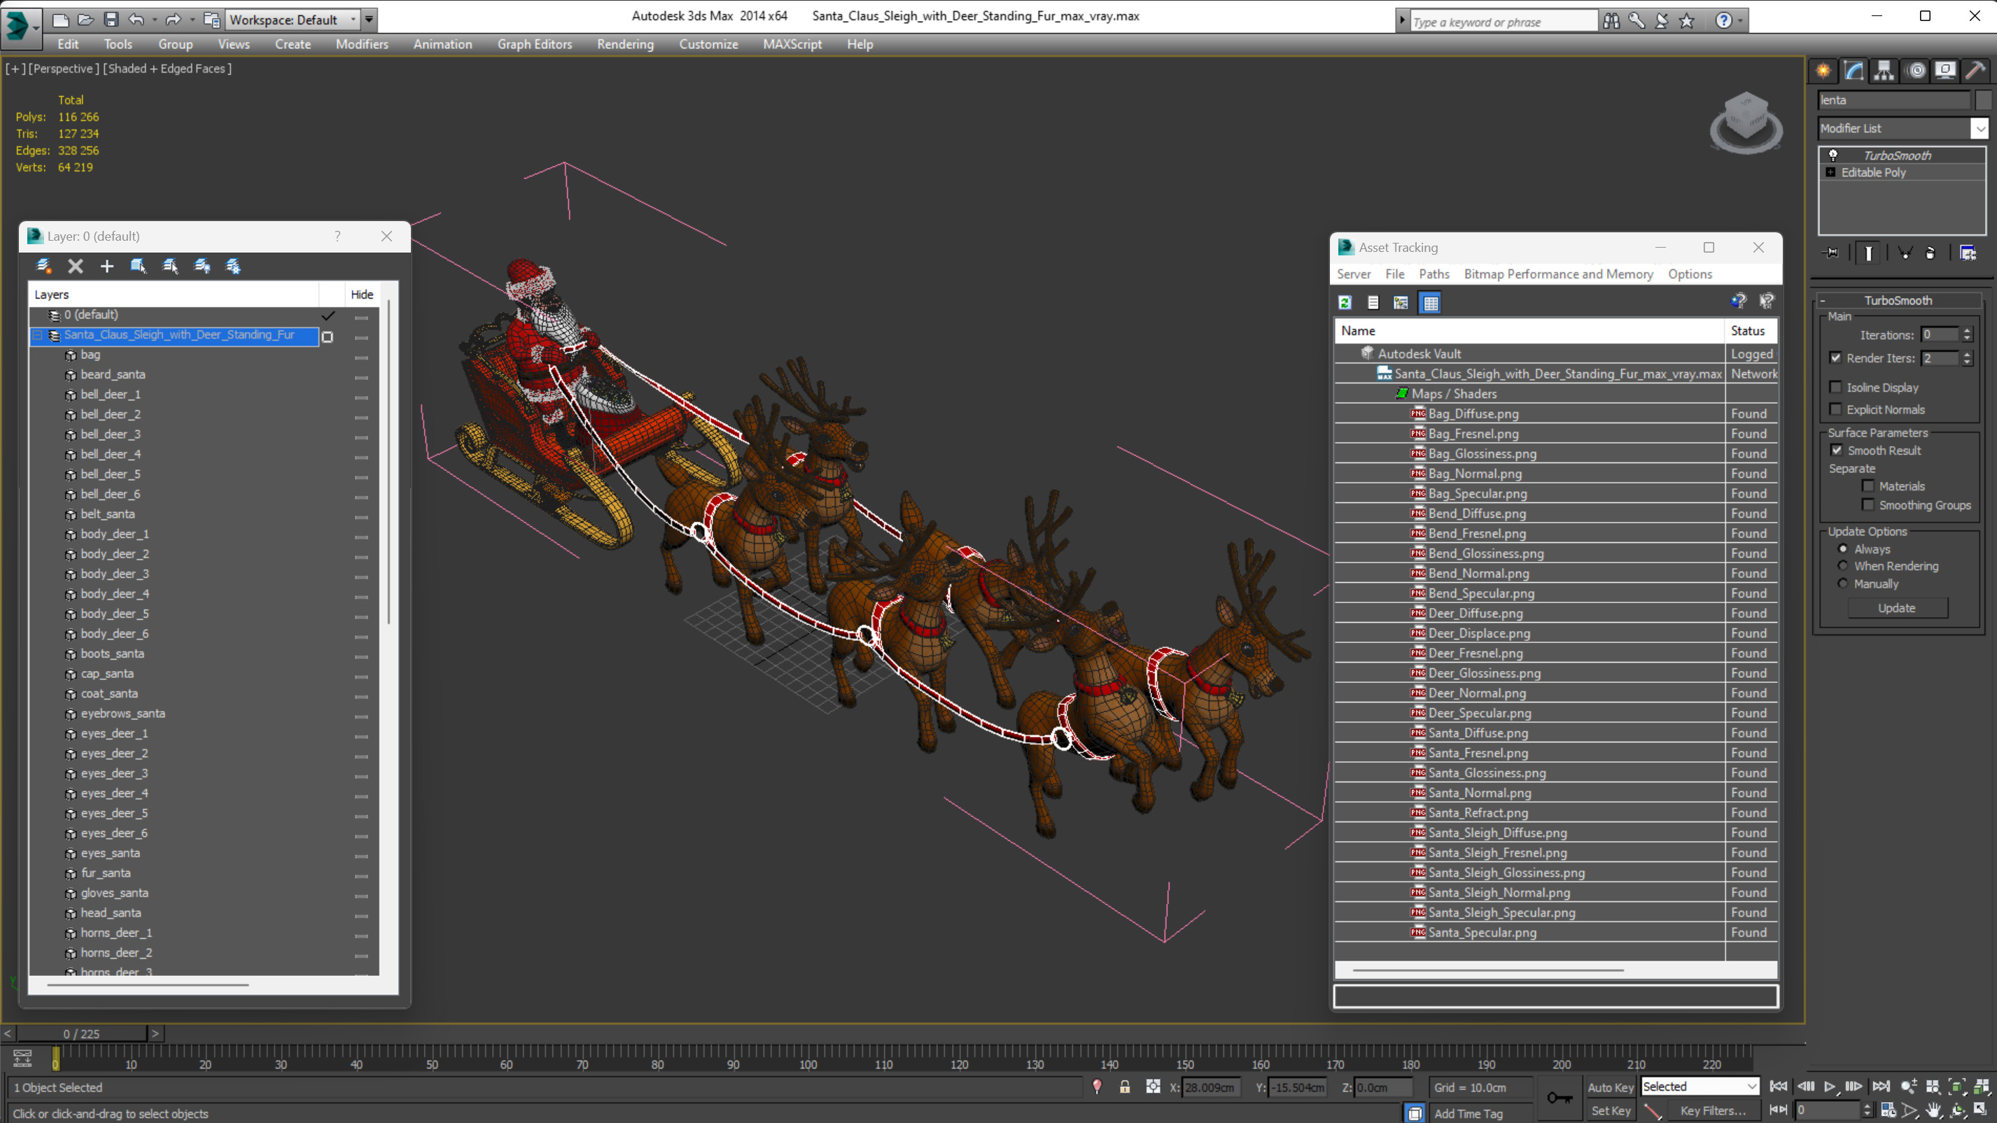The height and width of the screenshot is (1123, 1997).
Task: Open the Modifiers menu
Action: click(x=362, y=44)
